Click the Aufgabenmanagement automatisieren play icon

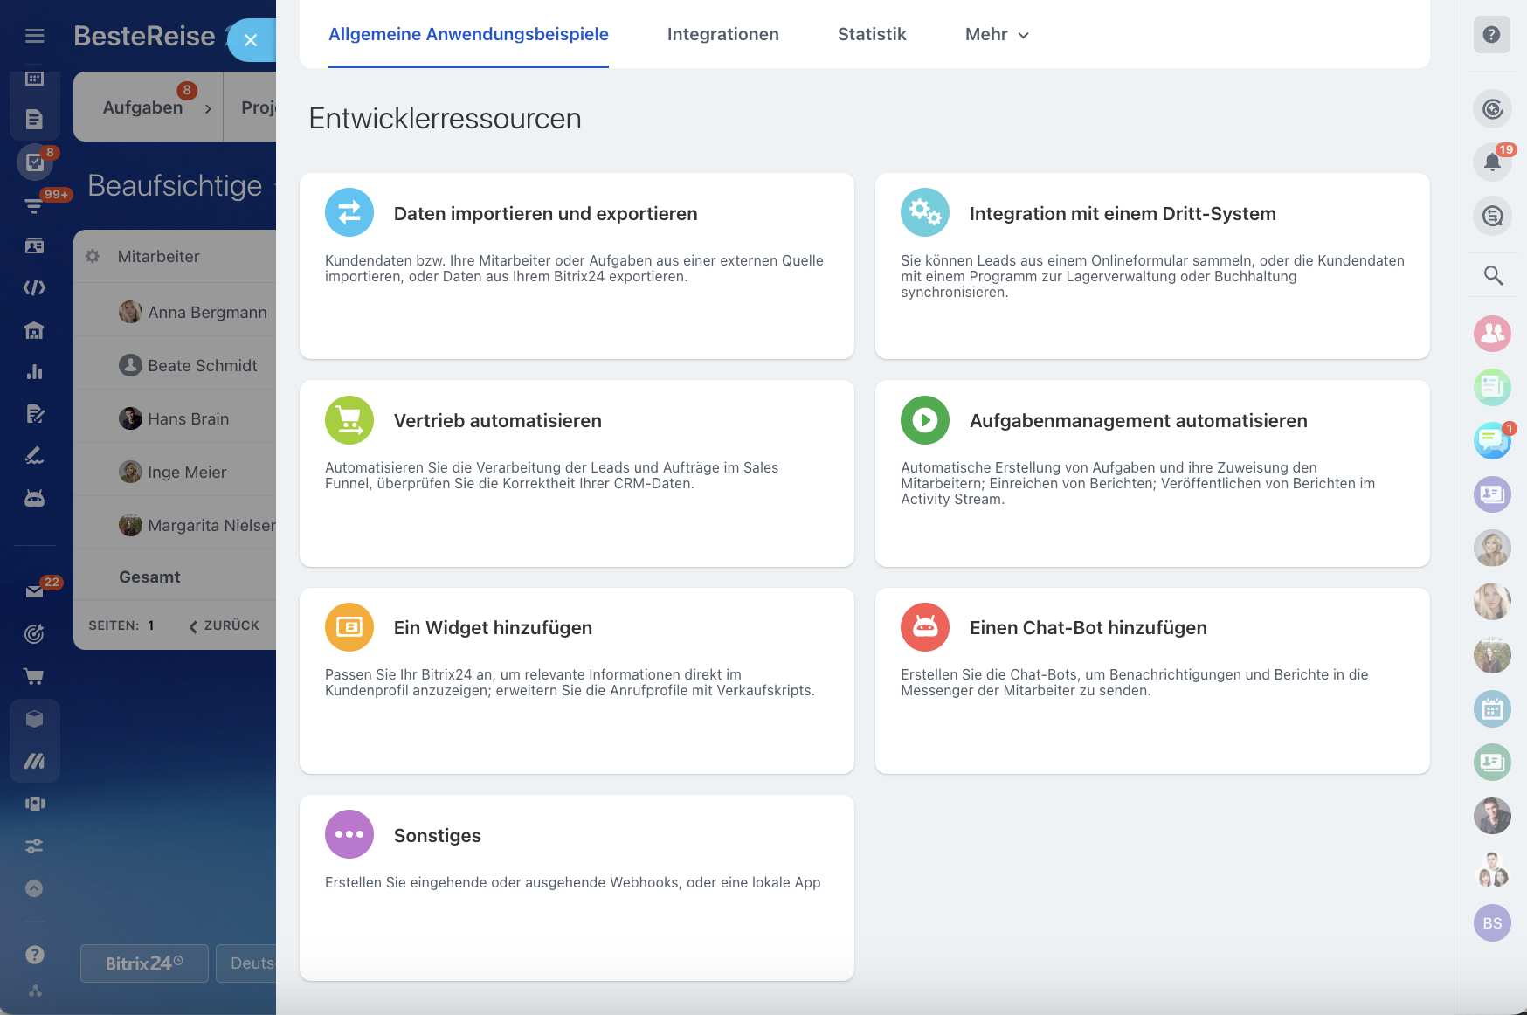click(925, 420)
